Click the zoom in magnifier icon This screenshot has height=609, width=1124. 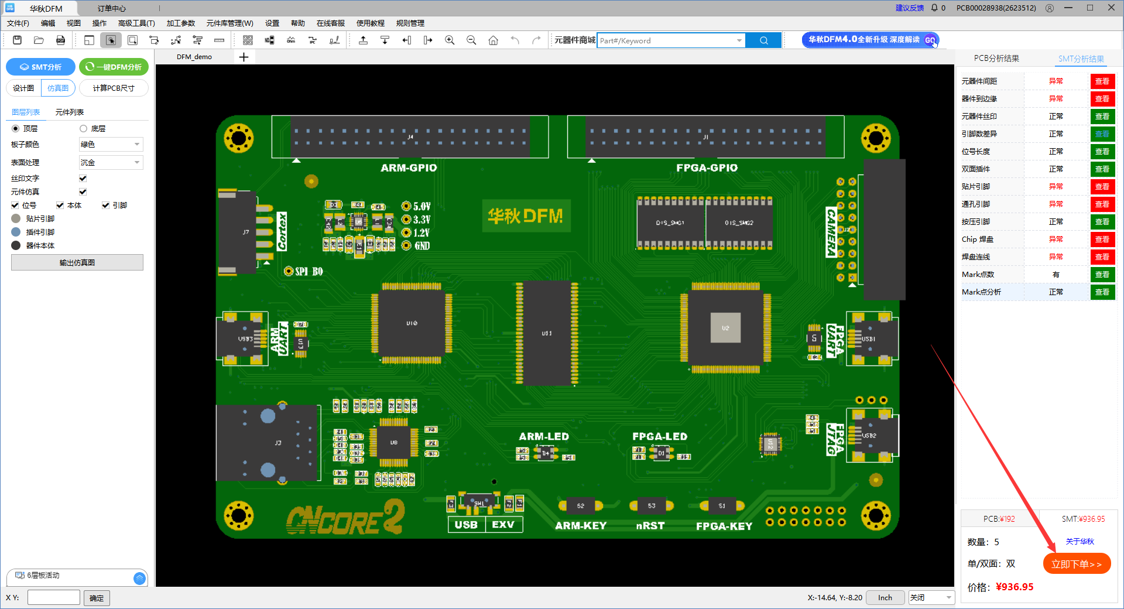coord(450,40)
